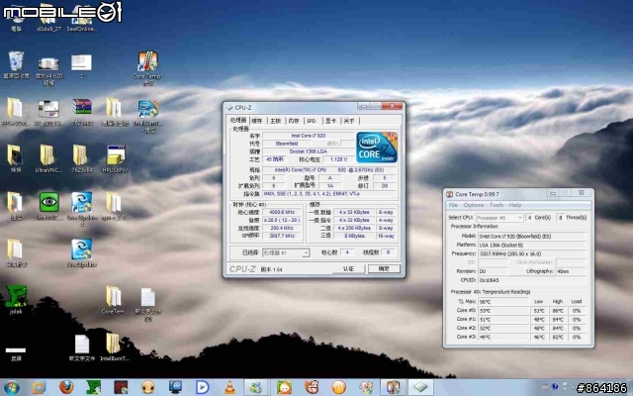
Task: Click the Model field in Core Temp
Action: pos(532,237)
